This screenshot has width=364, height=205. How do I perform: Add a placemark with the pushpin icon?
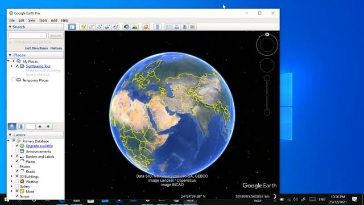tap(84, 27)
